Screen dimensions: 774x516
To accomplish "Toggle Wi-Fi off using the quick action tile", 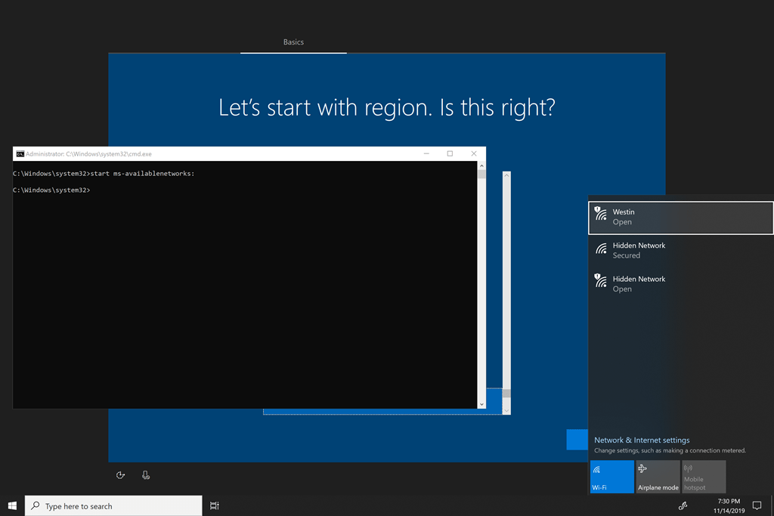I will point(611,477).
